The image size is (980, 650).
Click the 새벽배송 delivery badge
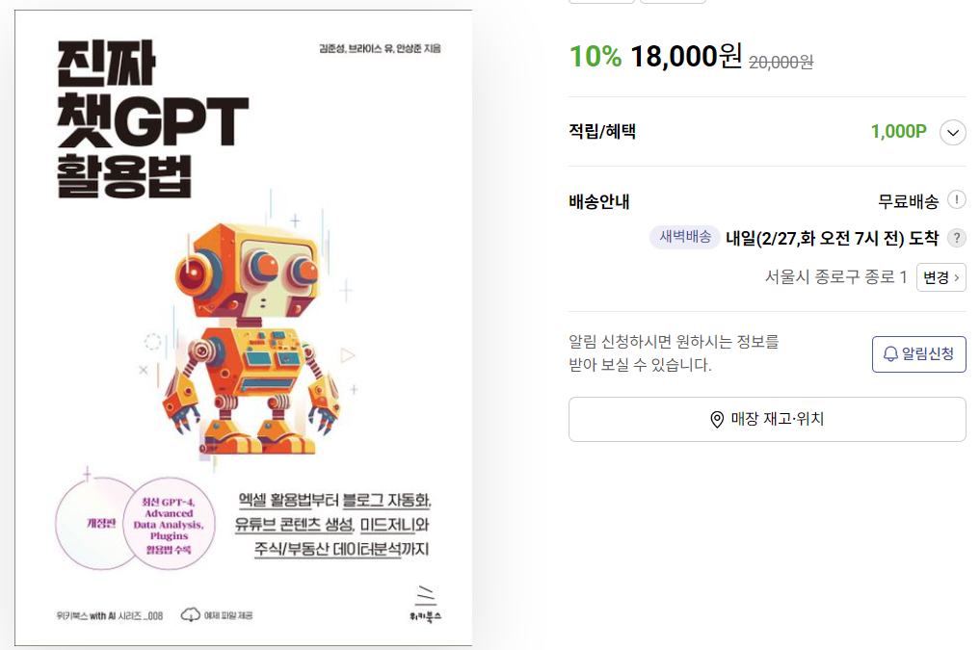coord(685,237)
